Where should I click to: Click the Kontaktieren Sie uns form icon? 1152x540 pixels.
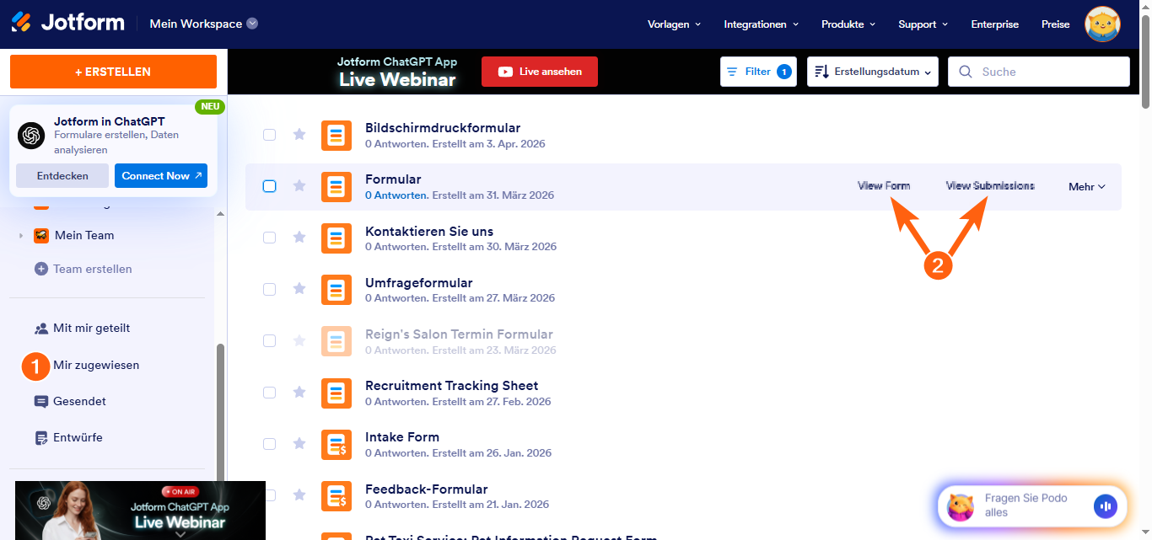pyautogui.click(x=336, y=238)
